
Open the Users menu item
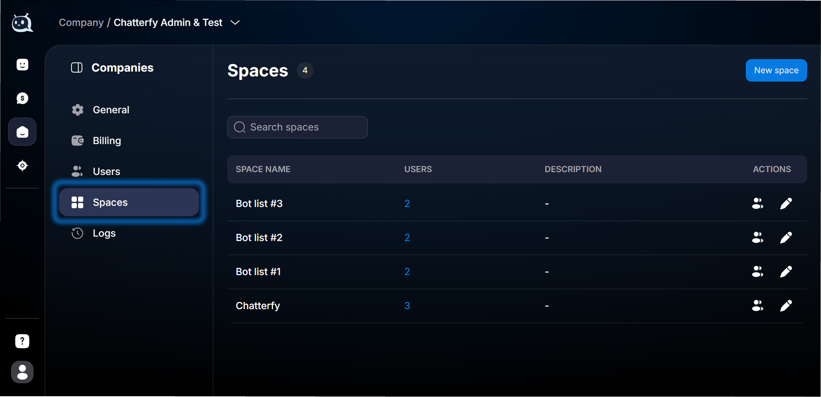128,171
